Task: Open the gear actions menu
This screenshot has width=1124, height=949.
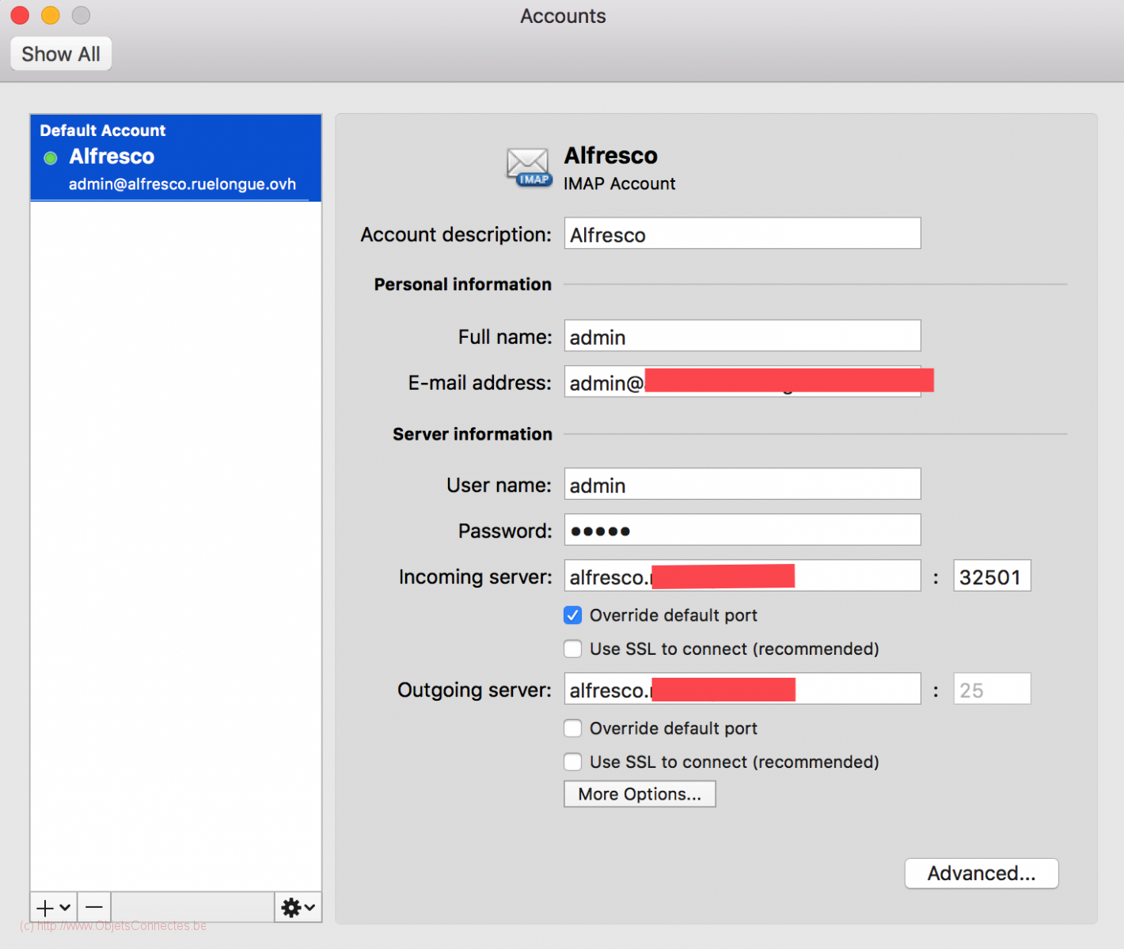Action: [x=298, y=907]
